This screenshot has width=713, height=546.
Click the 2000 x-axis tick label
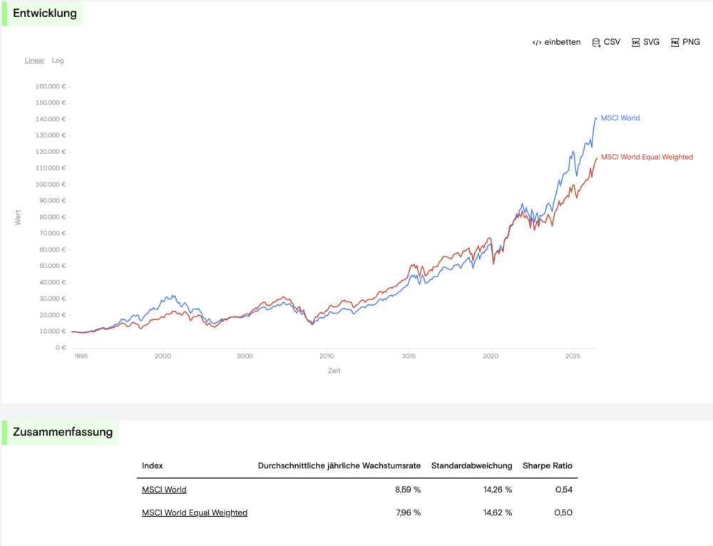163,356
